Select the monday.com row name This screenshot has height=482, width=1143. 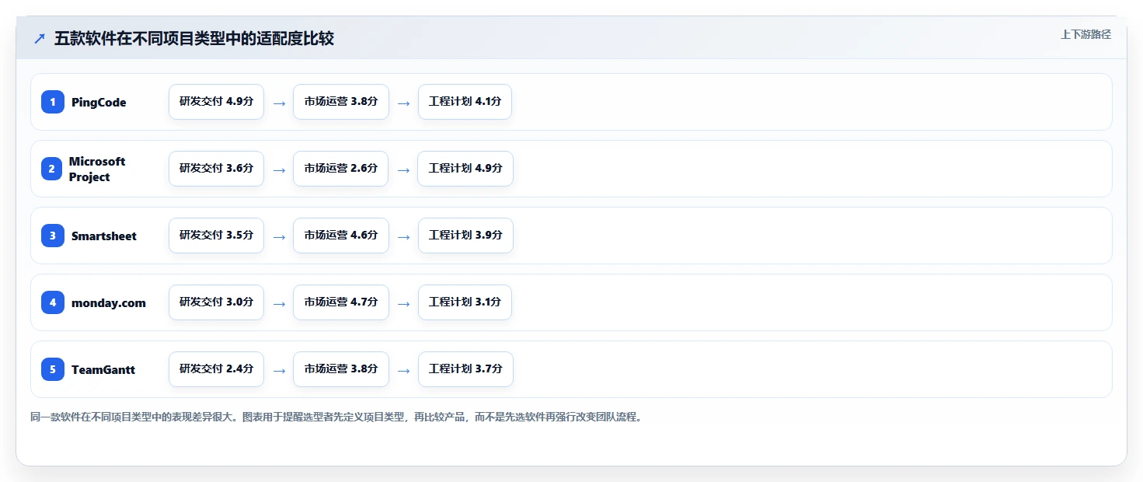coord(109,303)
